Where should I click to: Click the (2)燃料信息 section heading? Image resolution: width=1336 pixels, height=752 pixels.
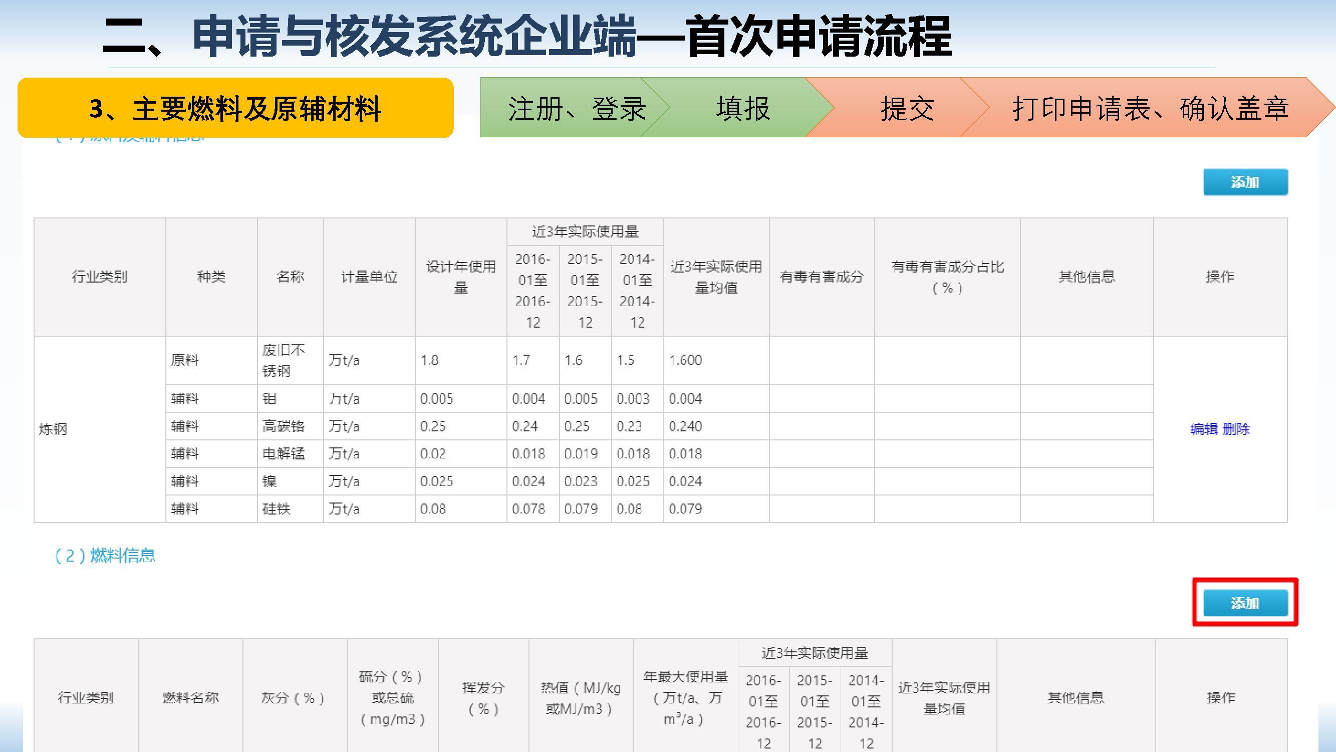point(105,556)
